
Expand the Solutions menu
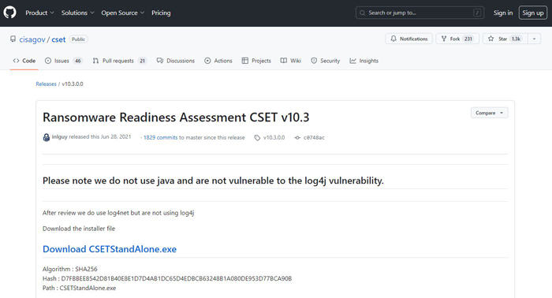(77, 13)
